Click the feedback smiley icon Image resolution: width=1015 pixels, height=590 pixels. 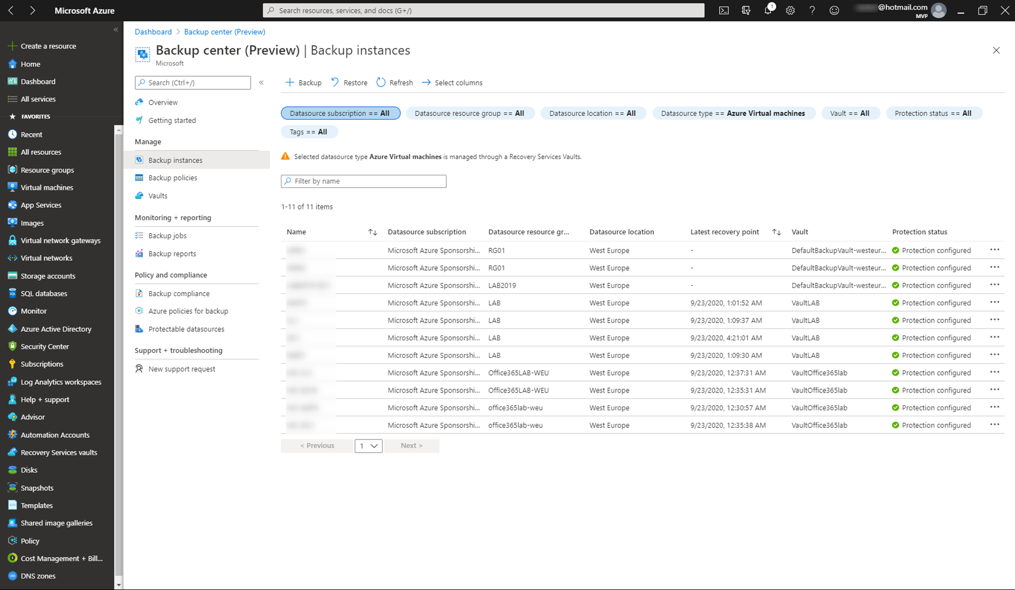pos(834,10)
